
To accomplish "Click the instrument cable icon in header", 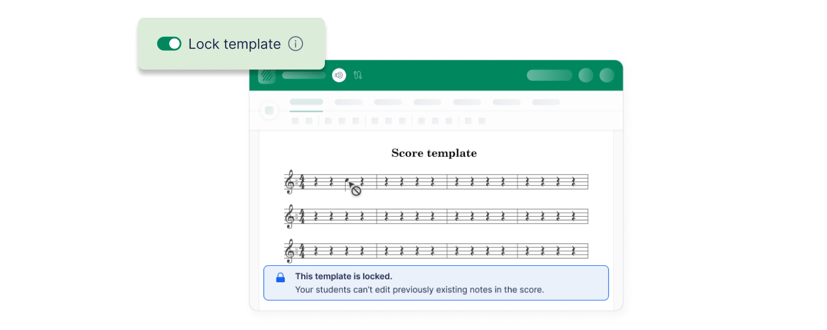I will pos(357,75).
